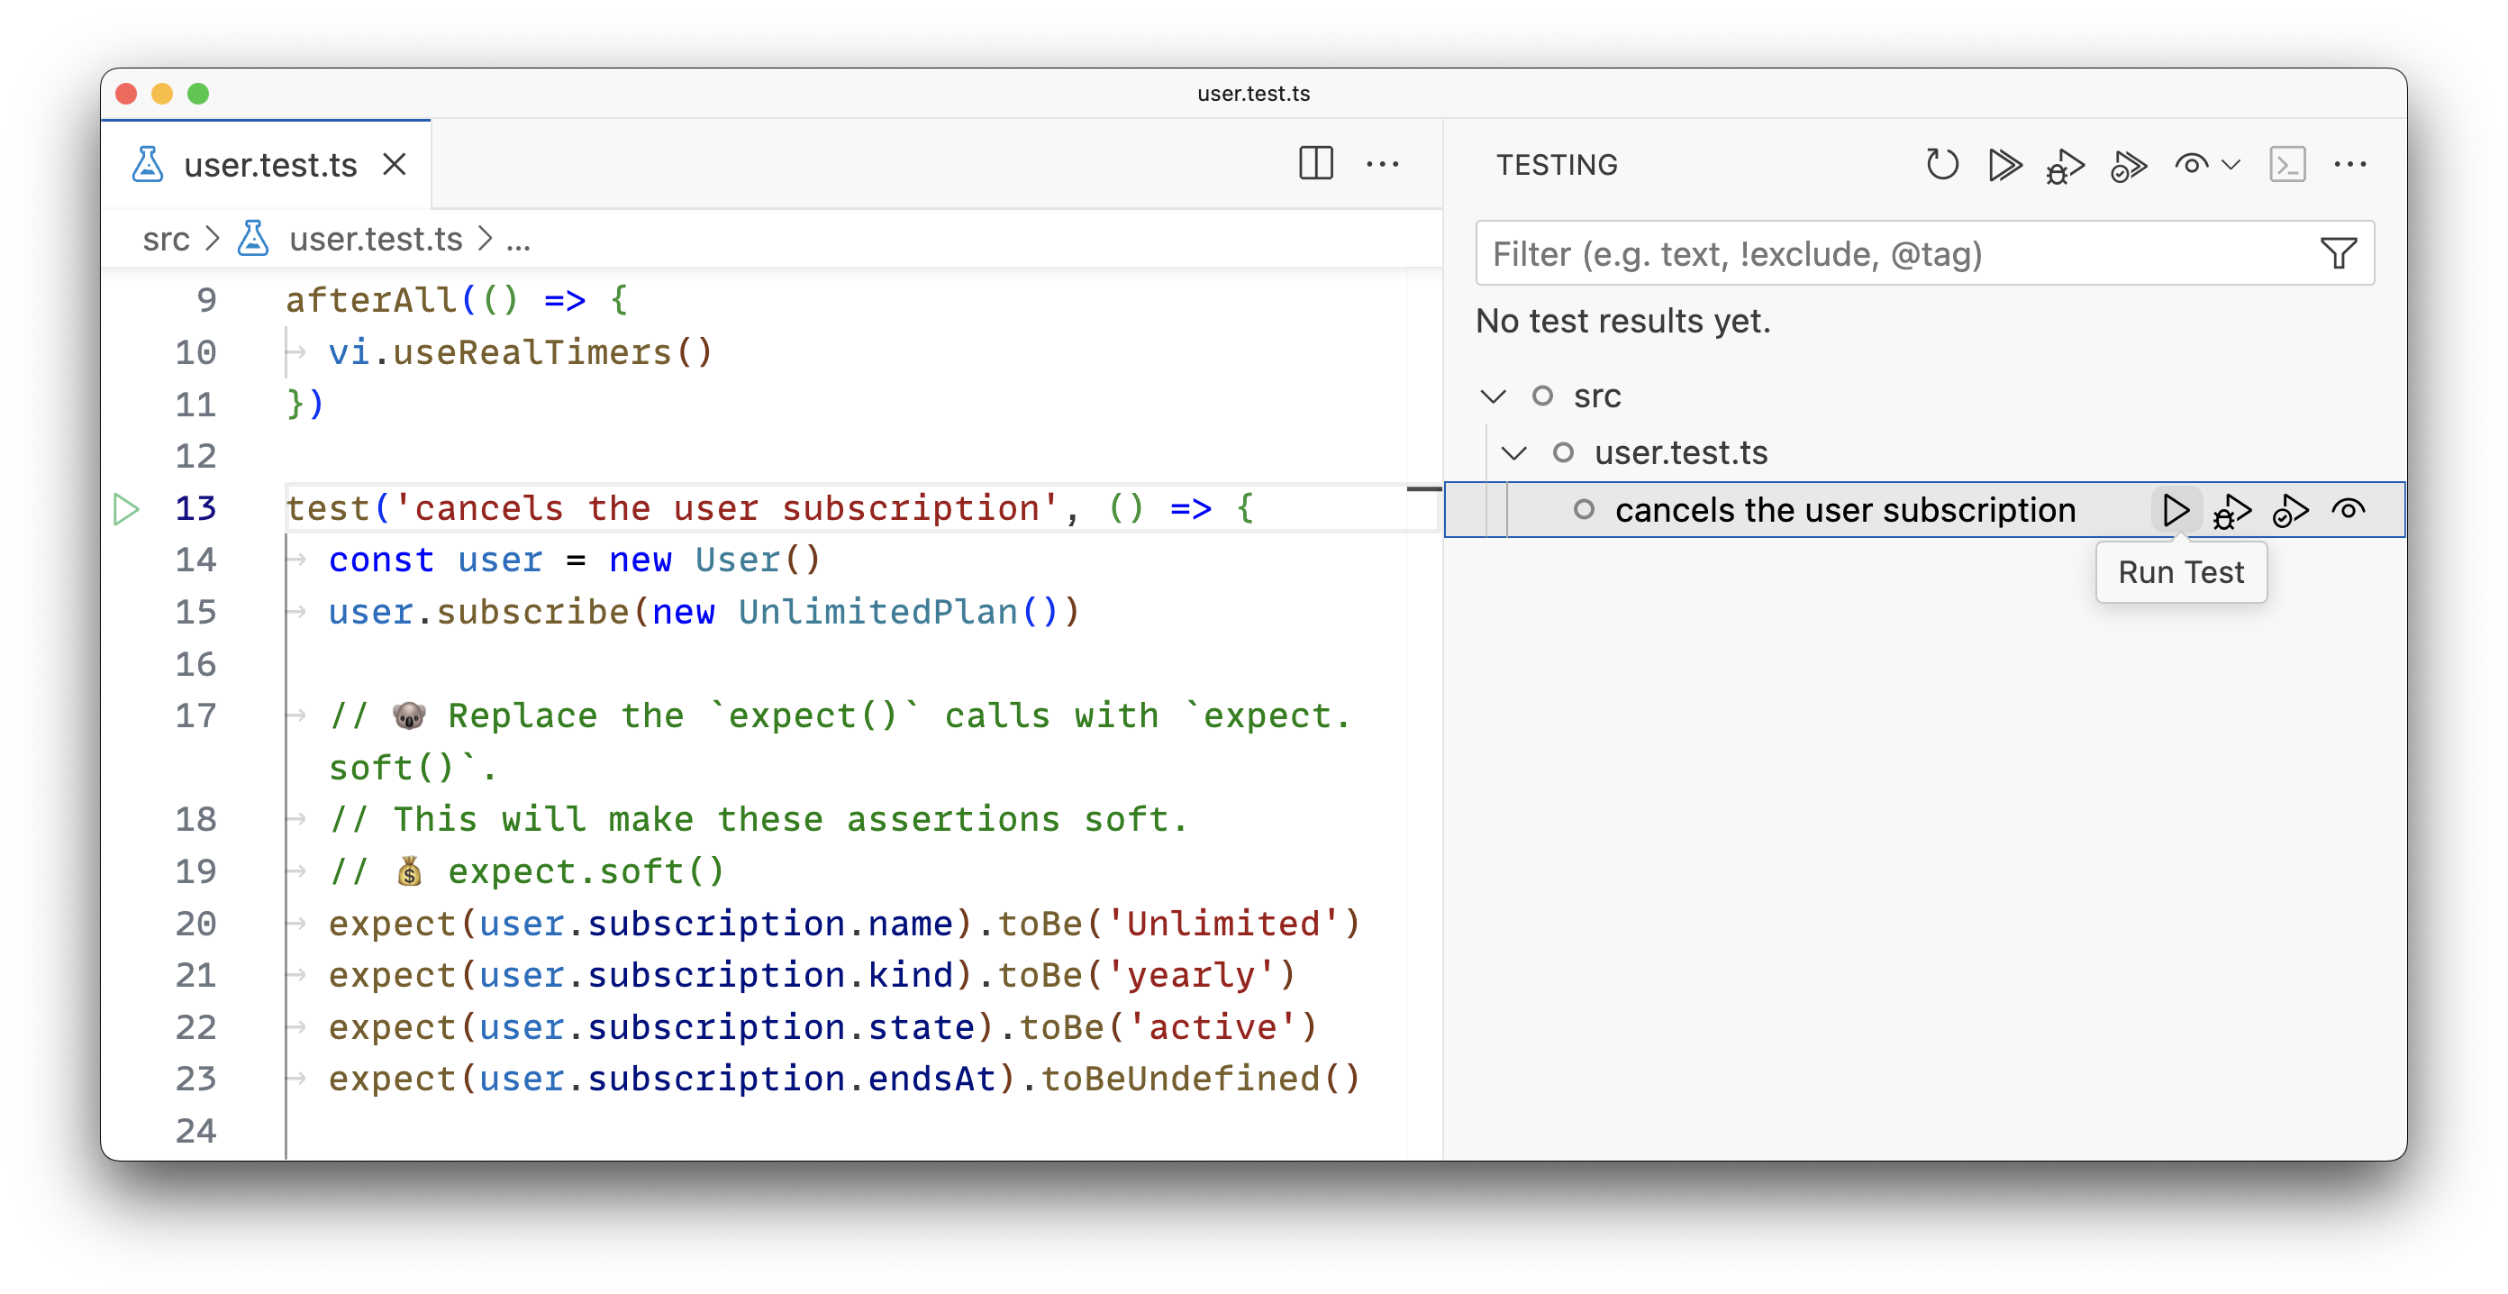Run coverage for 'cancels the user subscription' test
This screenshot has height=1294, width=2508.
[2291, 509]
